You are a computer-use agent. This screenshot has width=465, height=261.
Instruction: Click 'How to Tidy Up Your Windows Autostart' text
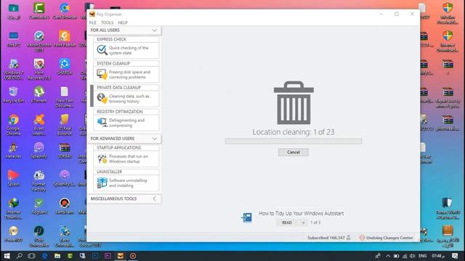pyautogui.click(x=302, y=213)
